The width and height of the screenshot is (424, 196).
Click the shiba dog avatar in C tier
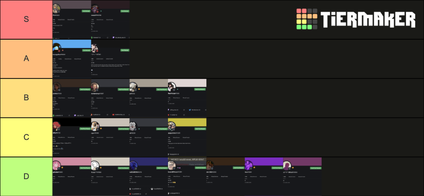(95, 126)
